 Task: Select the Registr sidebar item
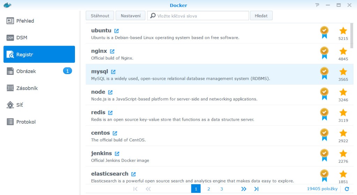pos(39,54)
